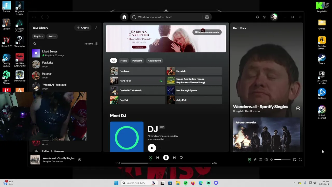
Task: Click Discord icon in taskbar
Action: point(216,183)
